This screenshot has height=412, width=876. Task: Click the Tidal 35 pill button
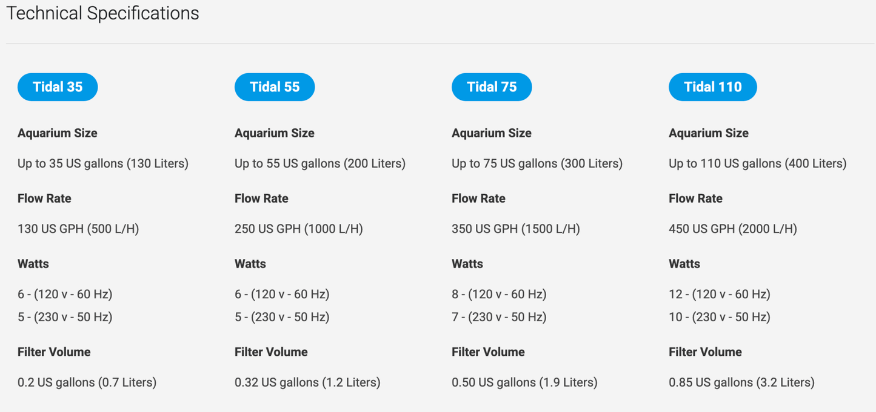[x=58, y=87]
